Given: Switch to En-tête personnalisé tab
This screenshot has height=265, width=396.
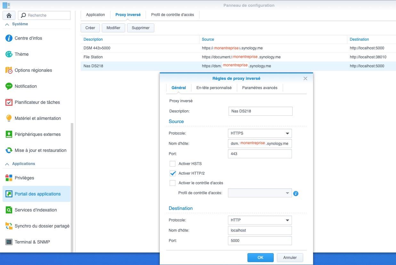Looking at the screenshot, I should (214, 88).
